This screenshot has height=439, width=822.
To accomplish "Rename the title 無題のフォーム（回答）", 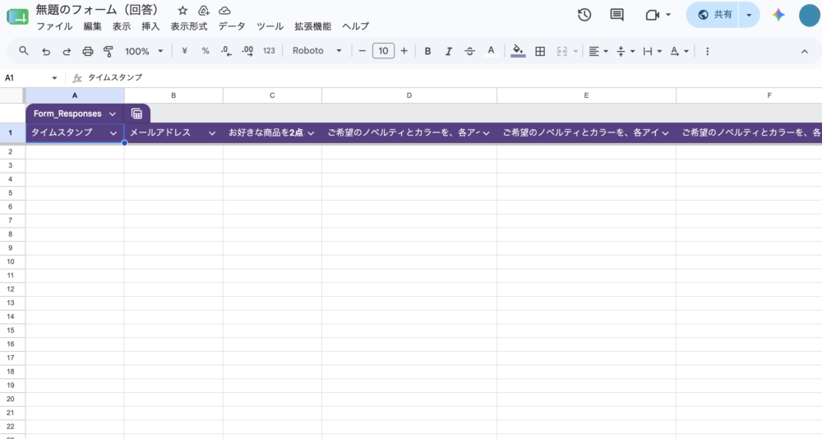I will click(97, 10).
